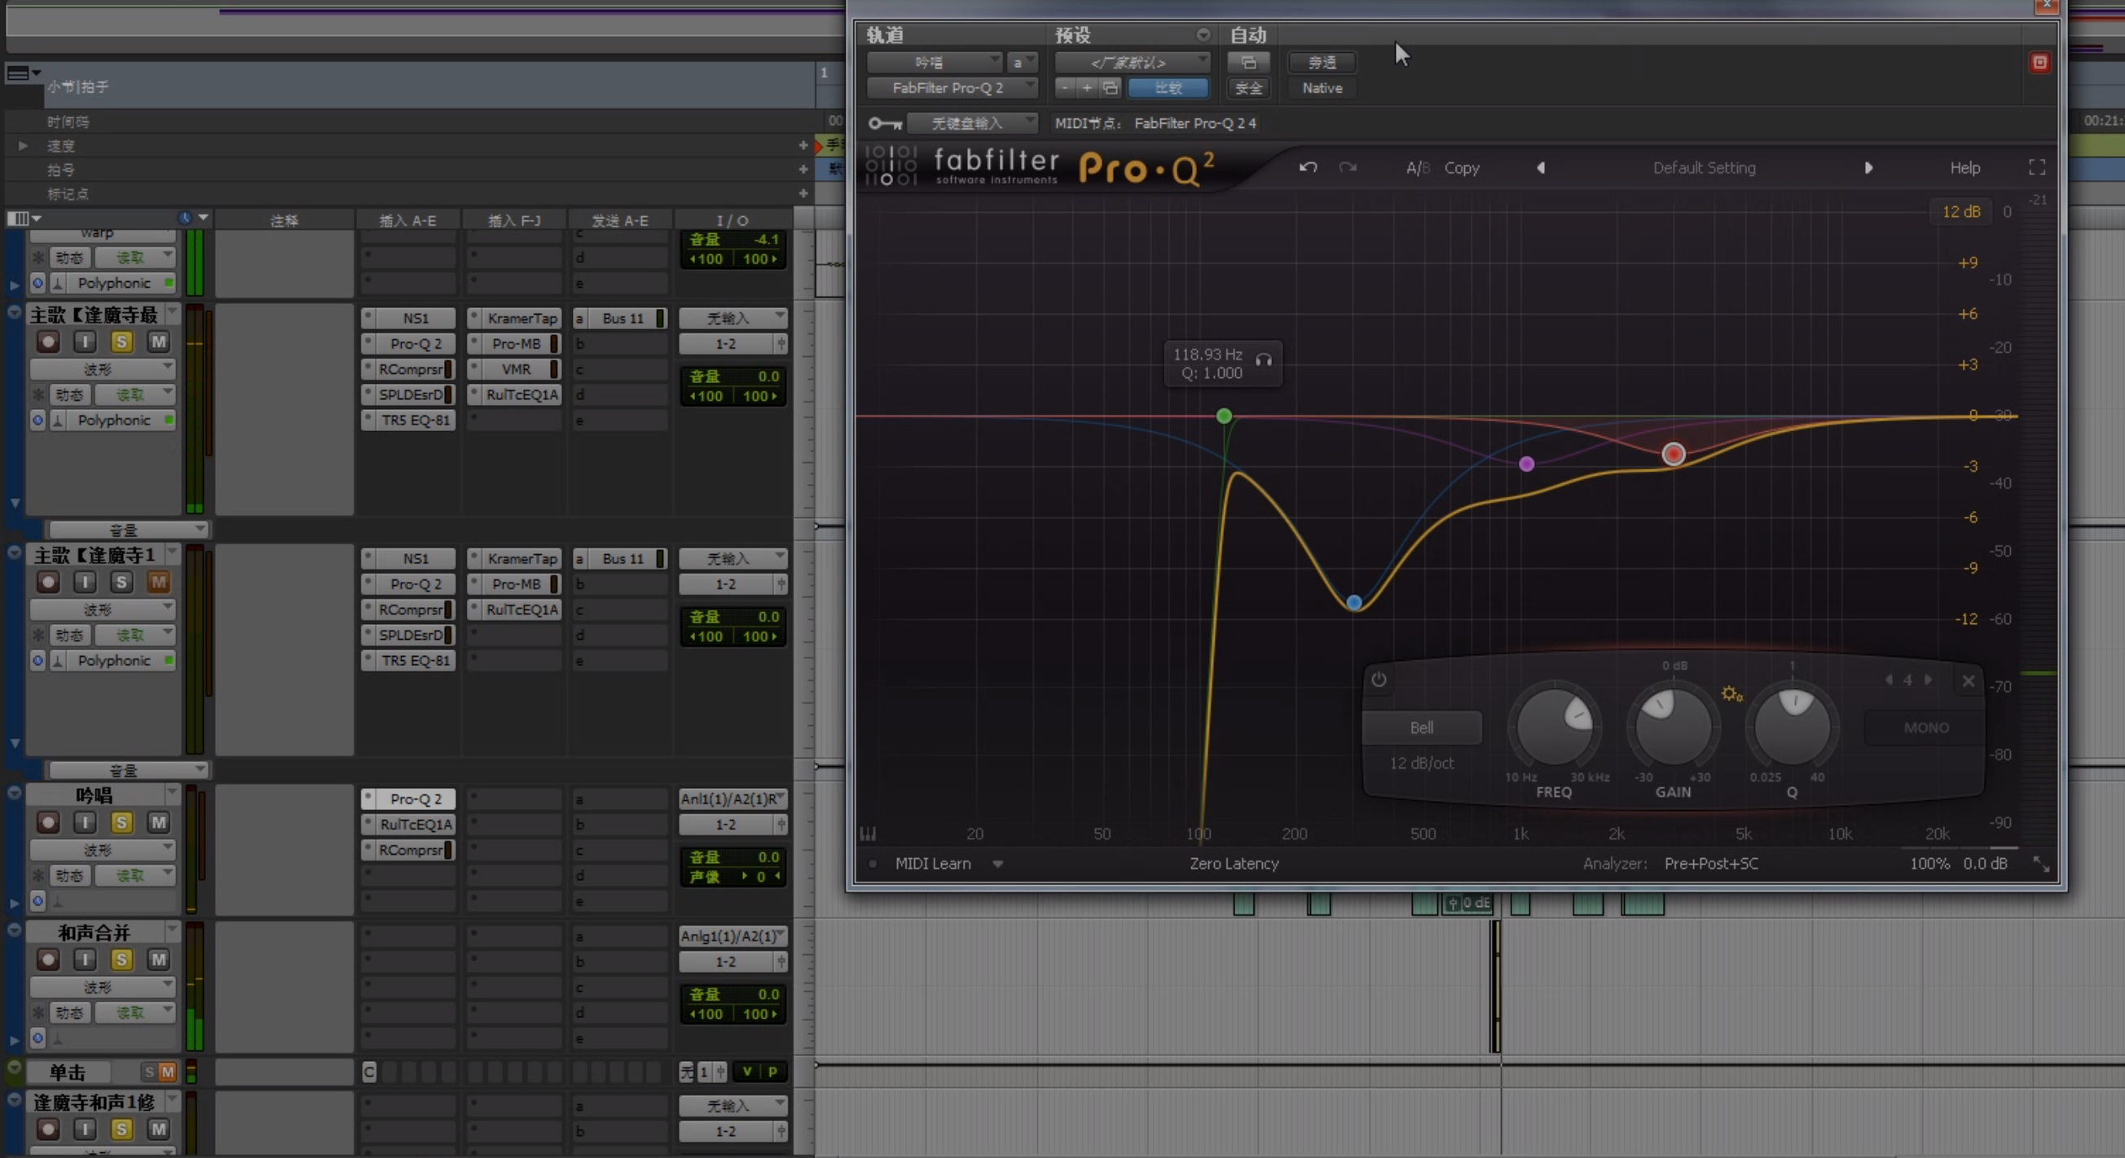Viewport: 2125px width, 1158px height.
Task: Go to the next preset with the right arrow
Action: [1868, 167]
